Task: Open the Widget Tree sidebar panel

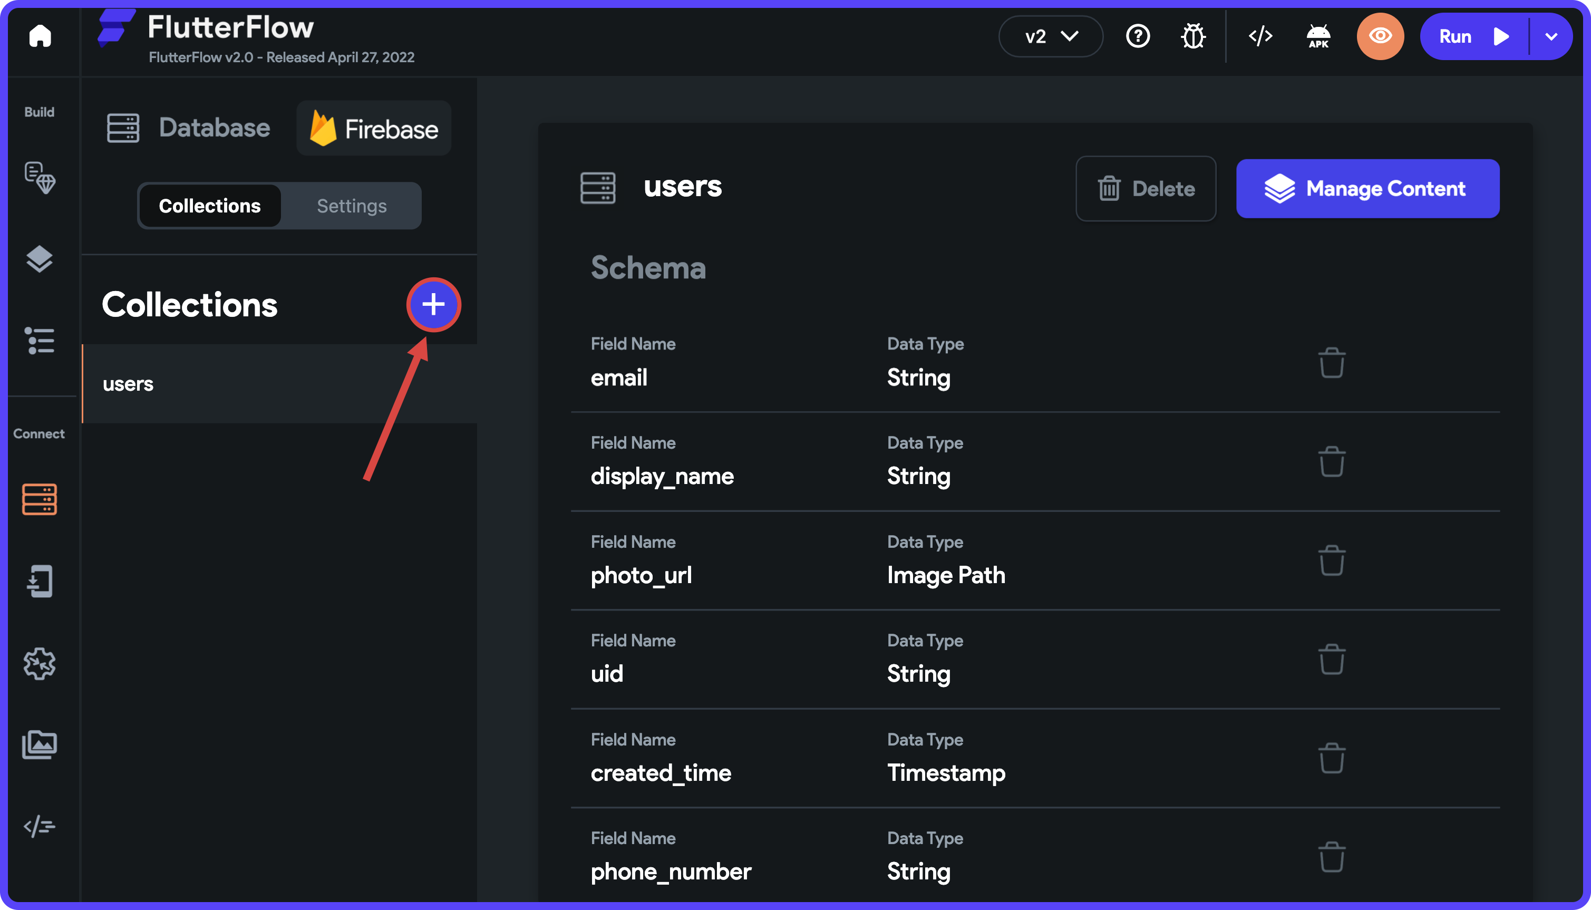Action: coord(40,259)
